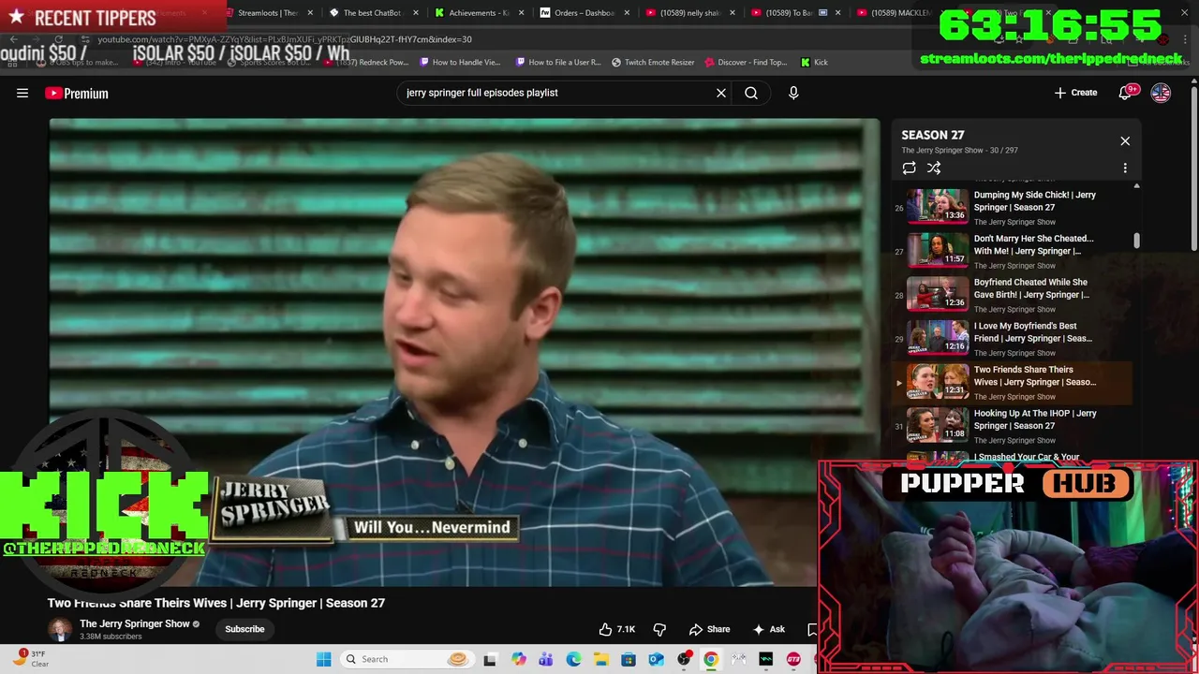Open the Kick bookmark
The image size is (1199, 674).
click(814, 62)
